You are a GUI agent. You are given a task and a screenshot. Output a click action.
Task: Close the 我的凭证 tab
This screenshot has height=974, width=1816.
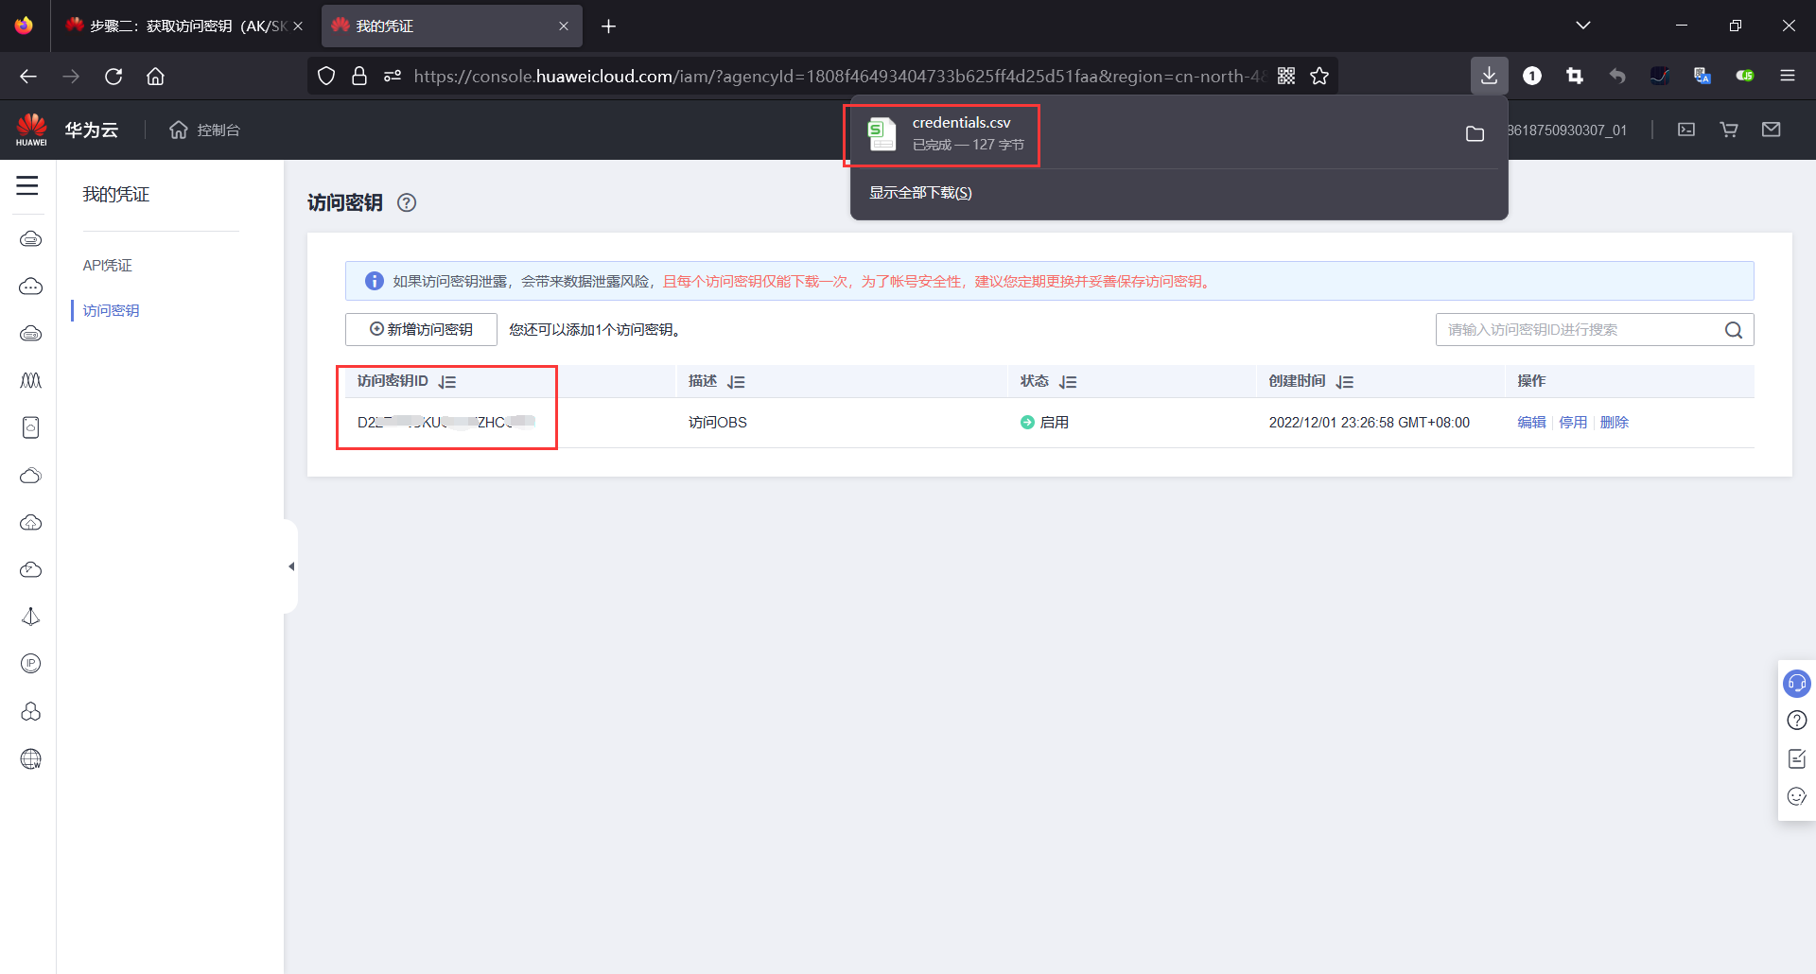coord(564,26)
